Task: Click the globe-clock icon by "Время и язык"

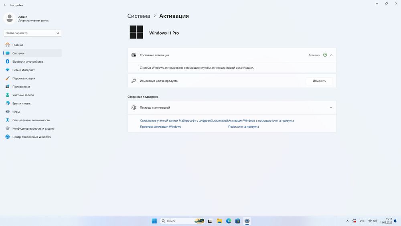Action: 7,104
